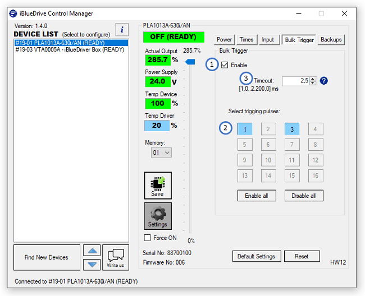The height and width of the screenshot is (296, 365).
Task: Open the Memory 01 dropdown
Action: point(161,152)
